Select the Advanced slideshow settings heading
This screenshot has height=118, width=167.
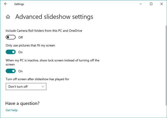(x=54, y=17)
